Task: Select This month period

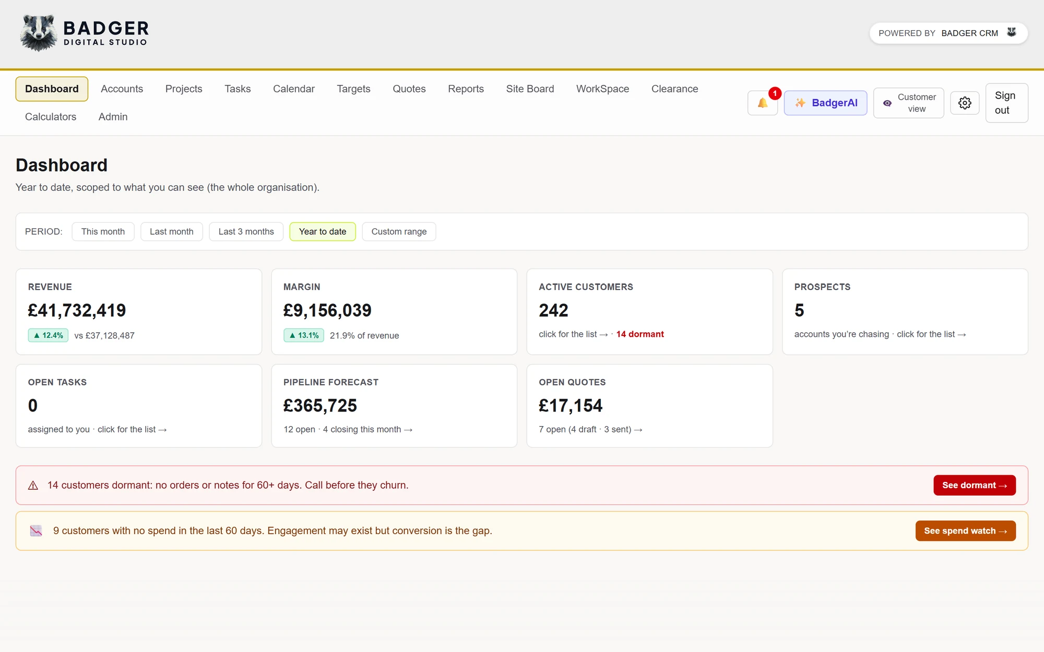Action: click(x=103, y=232)
